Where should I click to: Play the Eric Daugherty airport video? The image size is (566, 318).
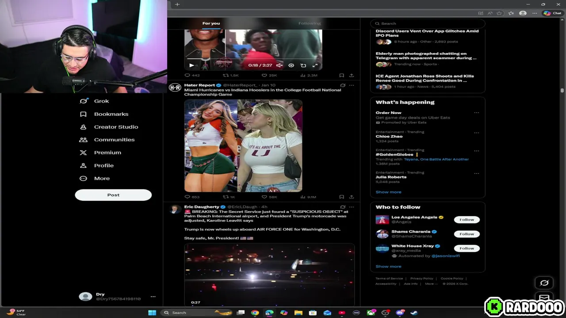click(269, 275)
